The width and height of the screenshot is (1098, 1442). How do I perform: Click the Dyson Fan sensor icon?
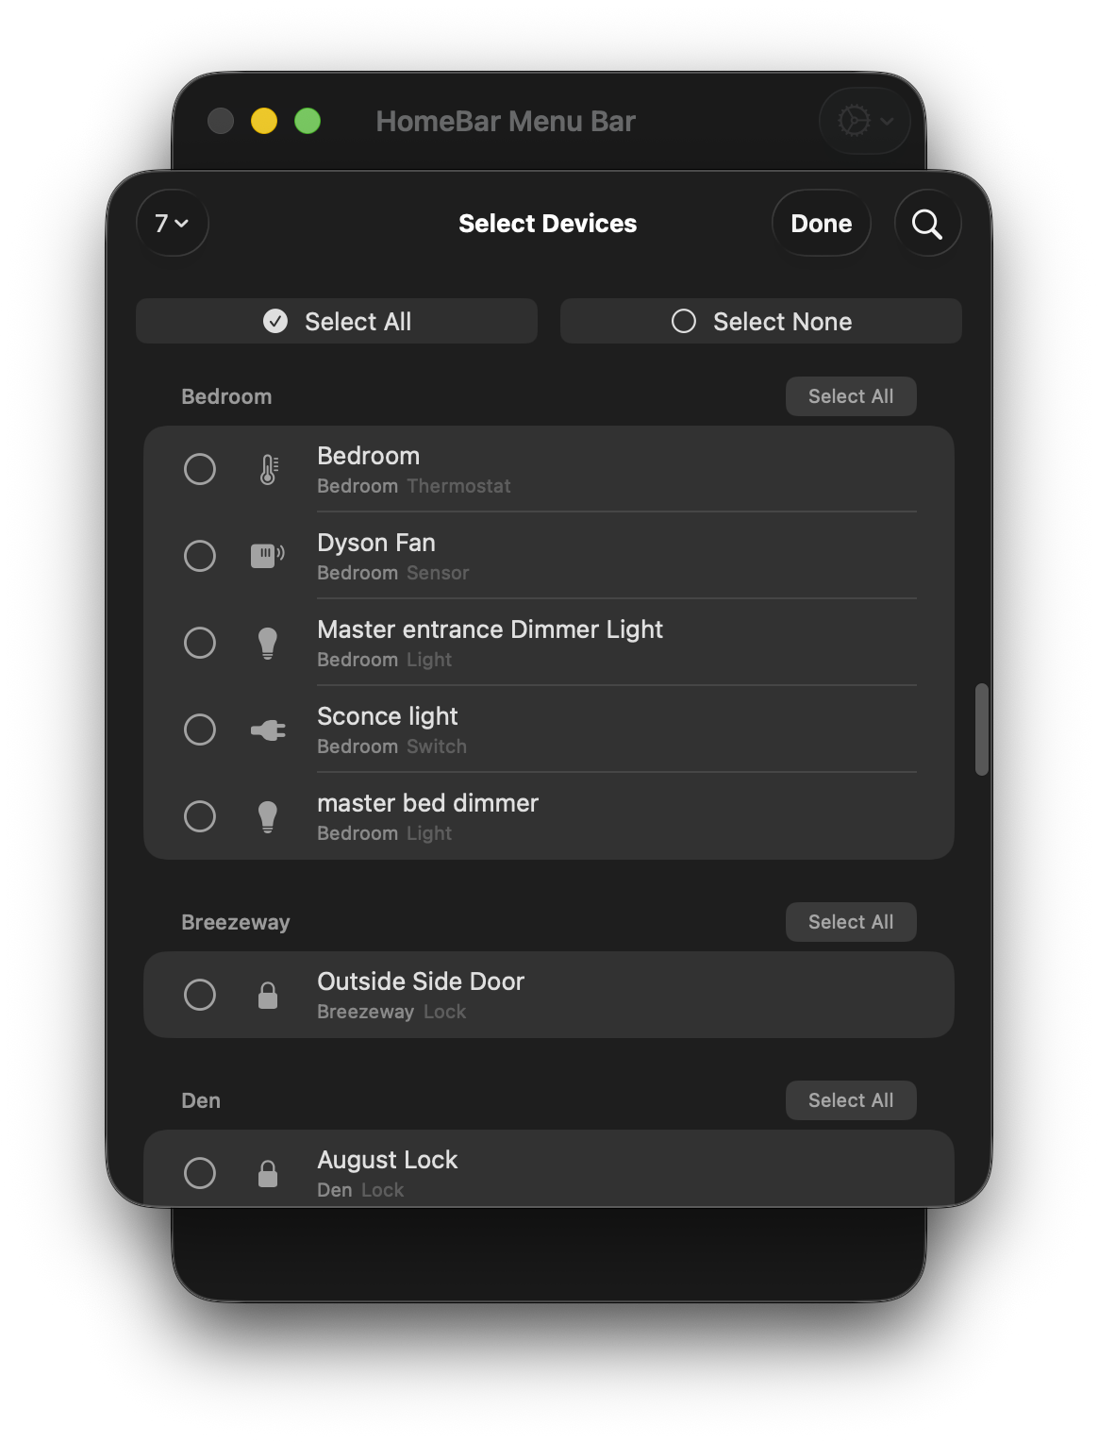[268, 556]
